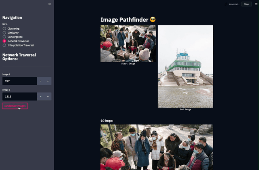Viewport: 259px width, 170px height.
Task: Increase Image 1 value with plus button
Action: click(x=48, y=81)
